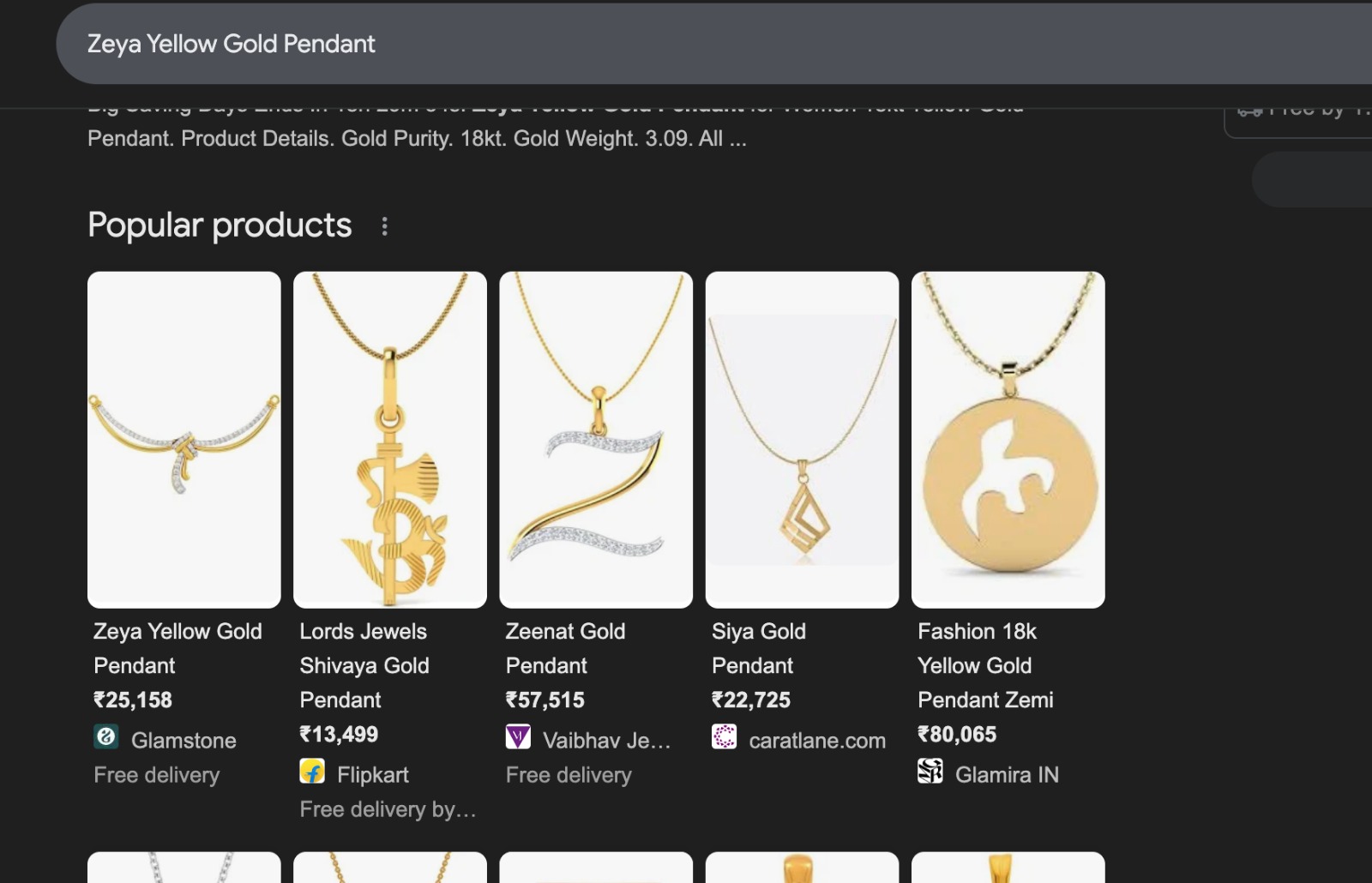1372x883 pixels.
Task: Click the ₹80,065 Glamira pendant price
Action: [957, 735]
